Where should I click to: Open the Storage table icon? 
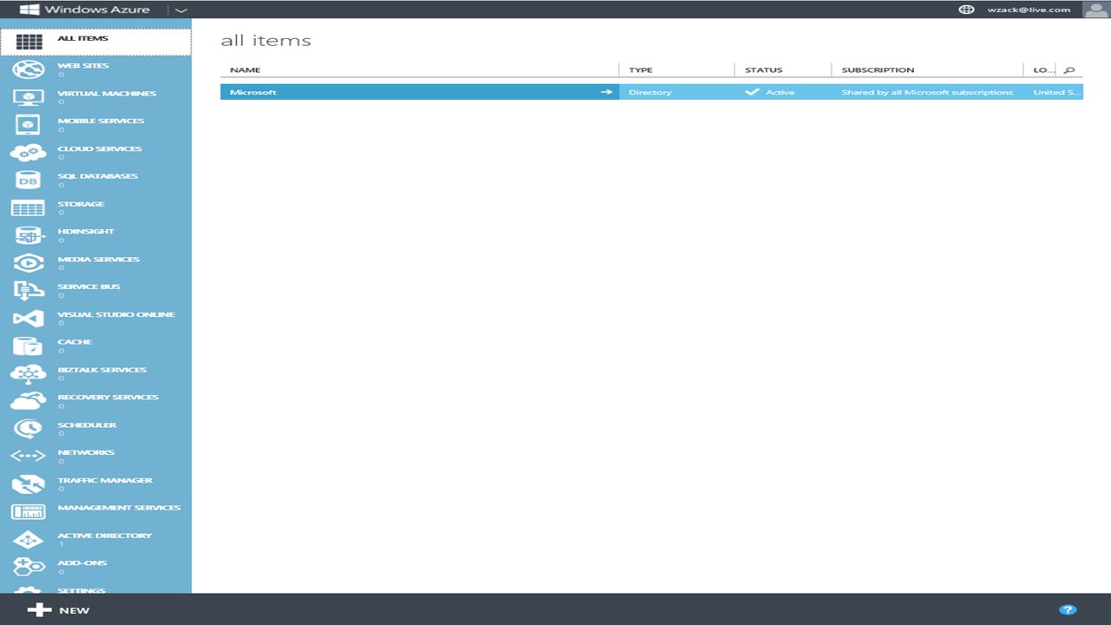point(29,208)
